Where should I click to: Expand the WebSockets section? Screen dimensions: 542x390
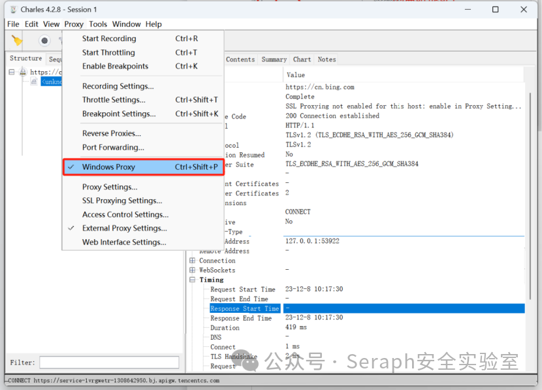coord(192,270)
